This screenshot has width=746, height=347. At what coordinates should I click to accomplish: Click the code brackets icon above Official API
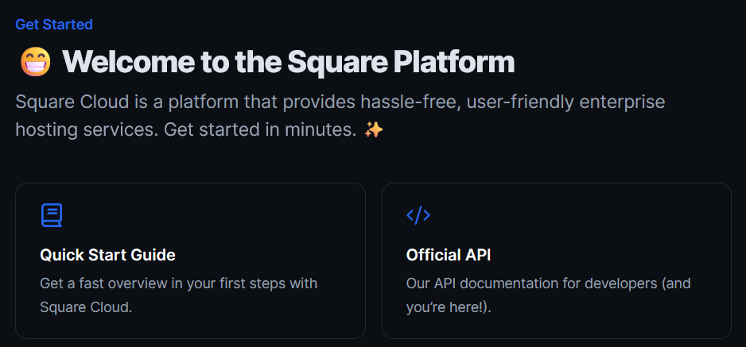pyautogui.click(x=418, y=215)
